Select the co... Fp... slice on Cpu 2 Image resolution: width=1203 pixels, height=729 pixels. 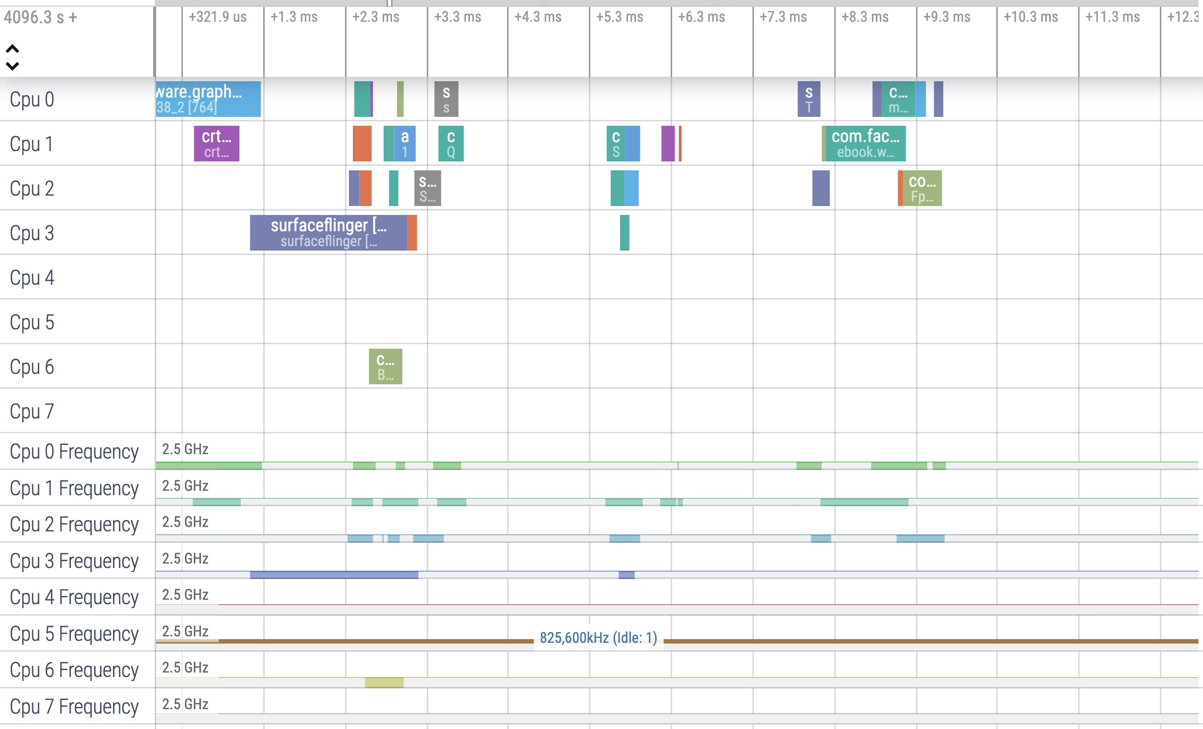pyautogui.click(x=922, y=188)
